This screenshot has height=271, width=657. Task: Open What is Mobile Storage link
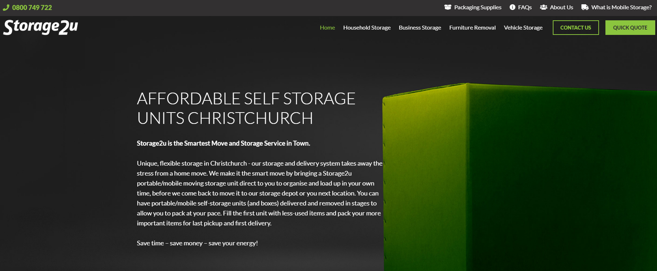[x=621, y=7]
